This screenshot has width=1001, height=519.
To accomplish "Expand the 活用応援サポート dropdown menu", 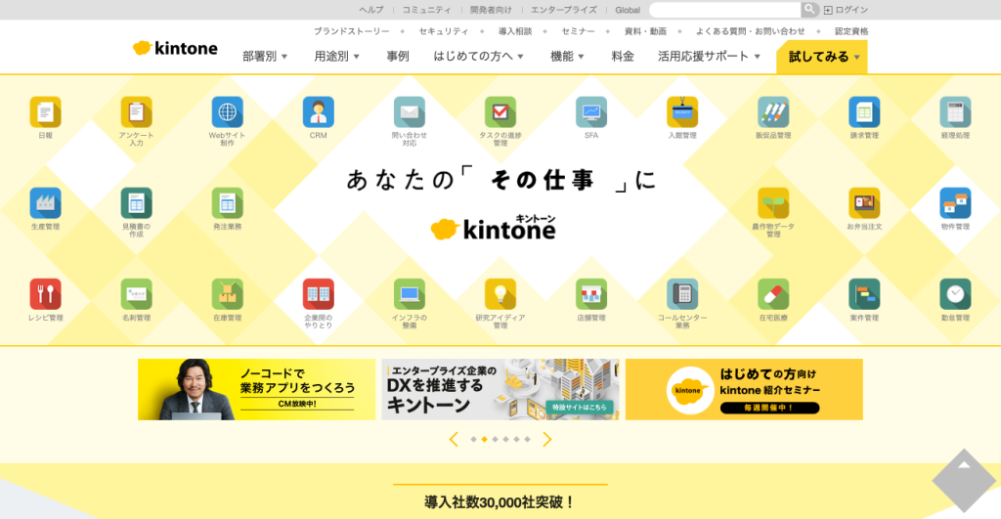I will coord(709,56).
